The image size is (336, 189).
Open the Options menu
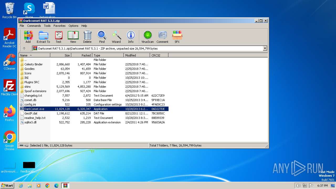73,26
